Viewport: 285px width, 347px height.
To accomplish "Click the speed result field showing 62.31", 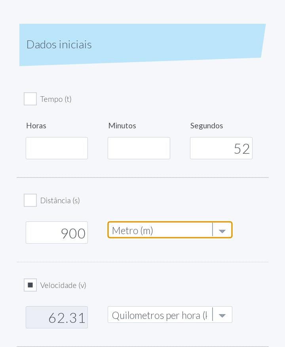I will point(57,317).
